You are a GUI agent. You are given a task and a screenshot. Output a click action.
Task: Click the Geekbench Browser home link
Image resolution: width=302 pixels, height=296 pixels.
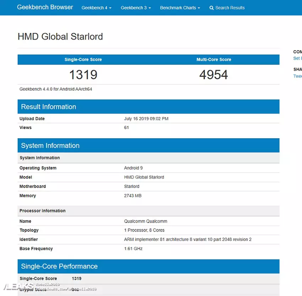coord(45,7)
